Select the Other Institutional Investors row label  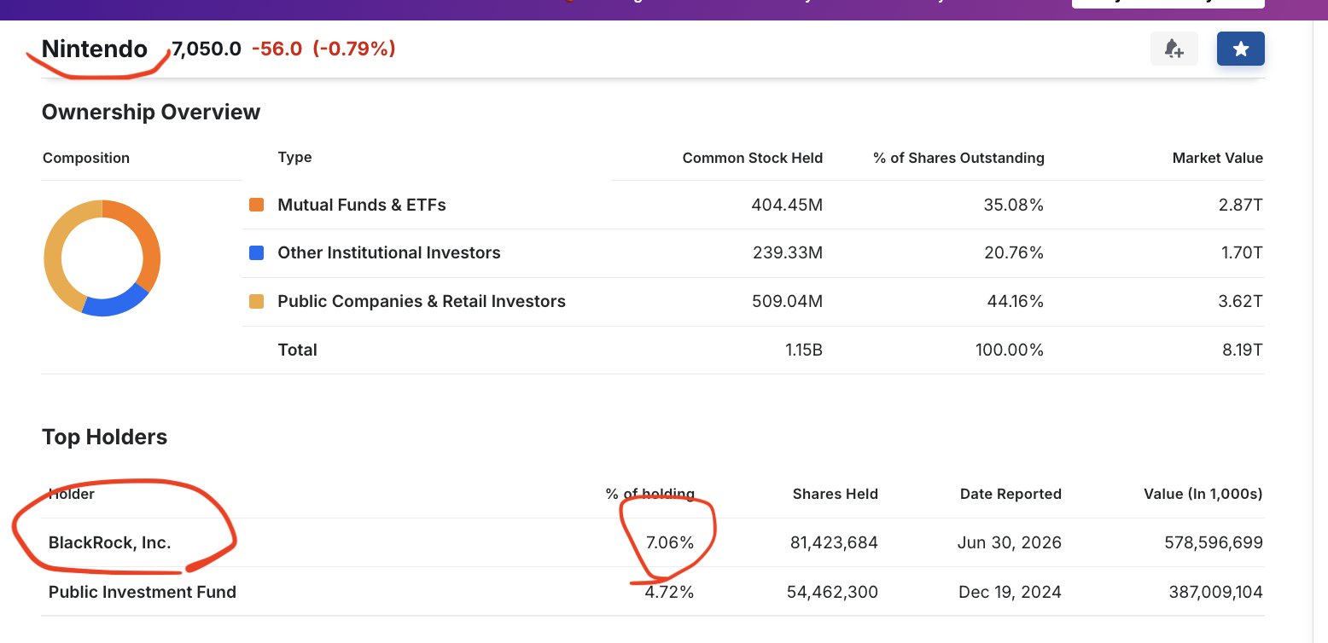tap(389, 252)
